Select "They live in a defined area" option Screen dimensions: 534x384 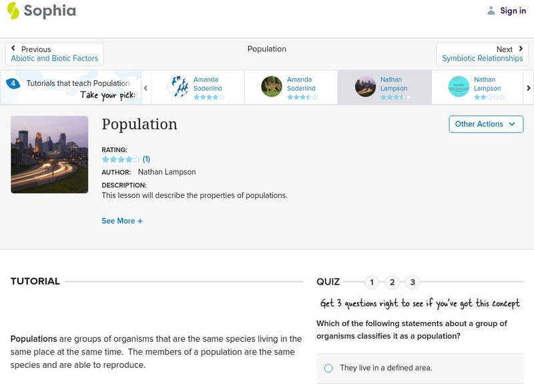point(328,368)
